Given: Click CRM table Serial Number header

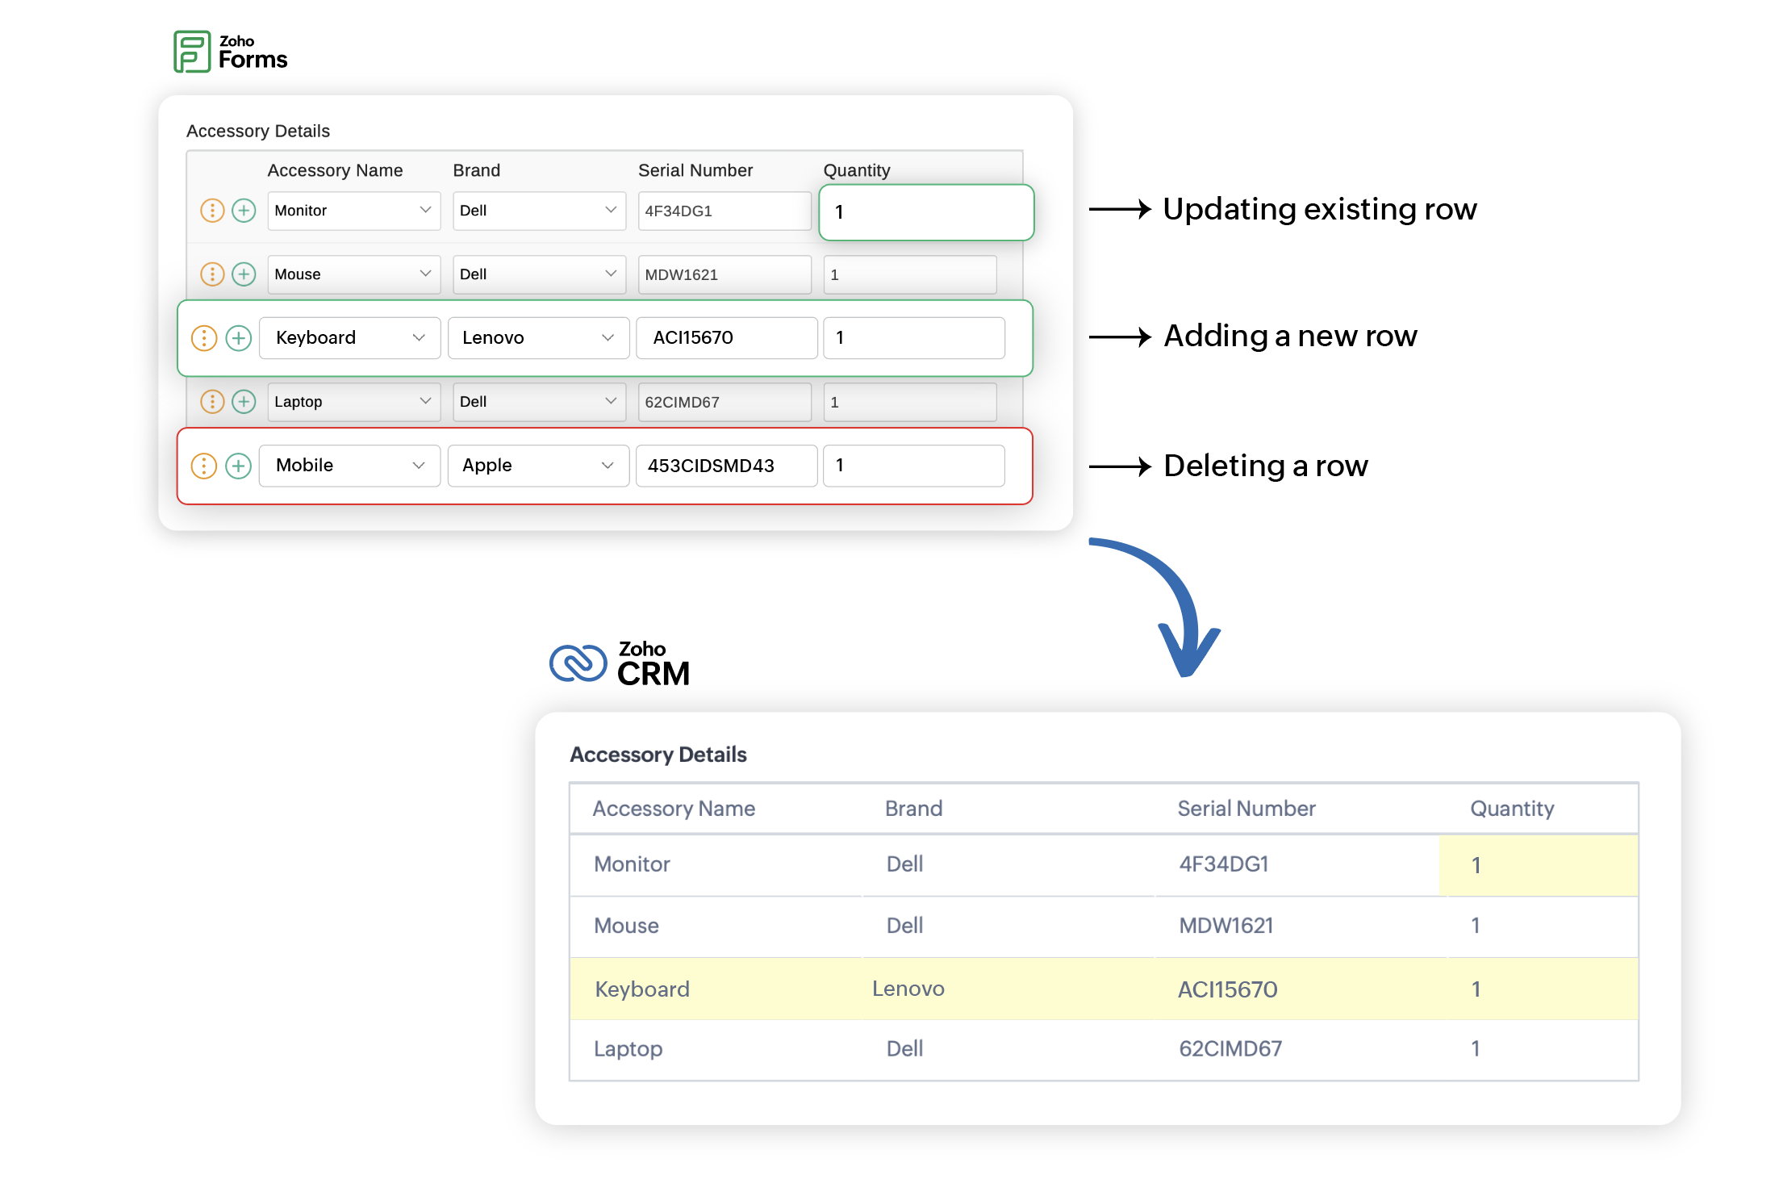Looking at the screenshot, I should (x=1246, y=809).
